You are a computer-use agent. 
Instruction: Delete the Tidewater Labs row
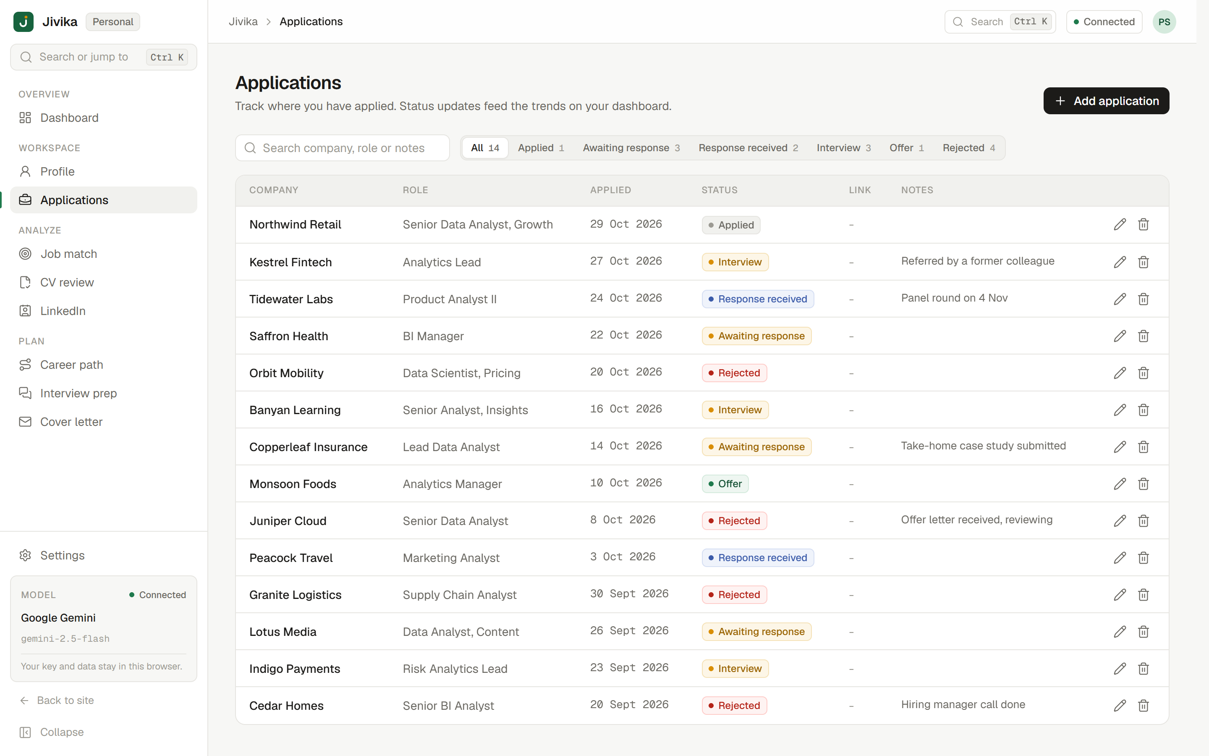(1143, 299)
